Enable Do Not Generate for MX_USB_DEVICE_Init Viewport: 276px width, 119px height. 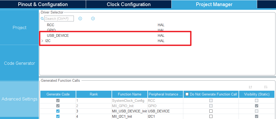(x=211, y=111)
